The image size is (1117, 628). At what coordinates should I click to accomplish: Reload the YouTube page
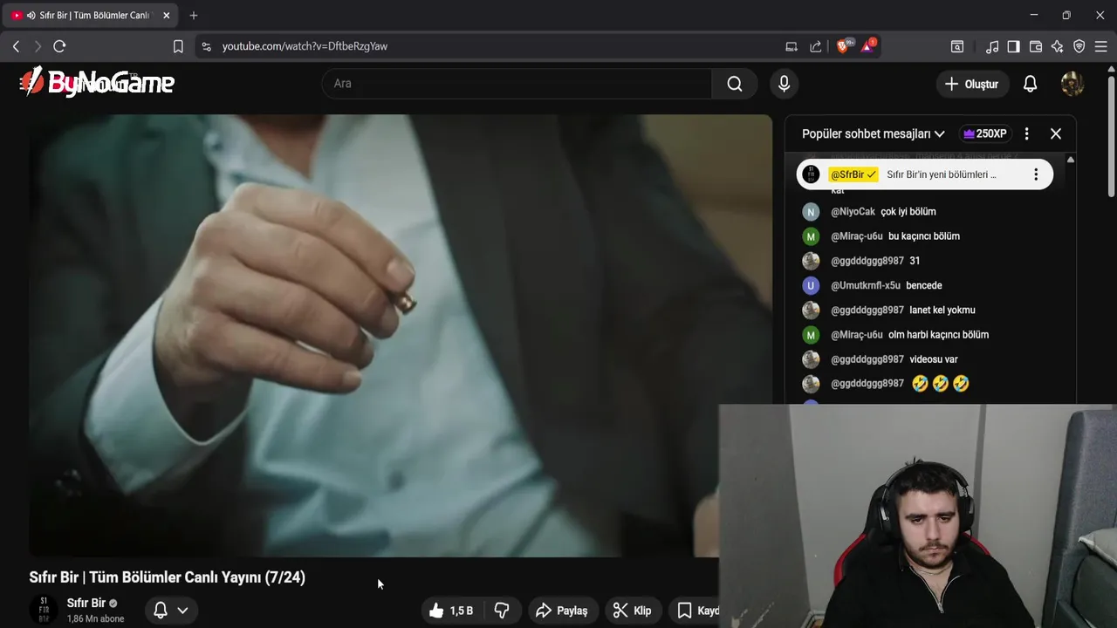point(59,46)
